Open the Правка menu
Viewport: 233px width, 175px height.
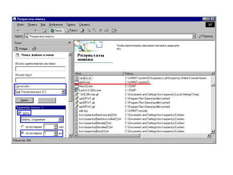32,25
